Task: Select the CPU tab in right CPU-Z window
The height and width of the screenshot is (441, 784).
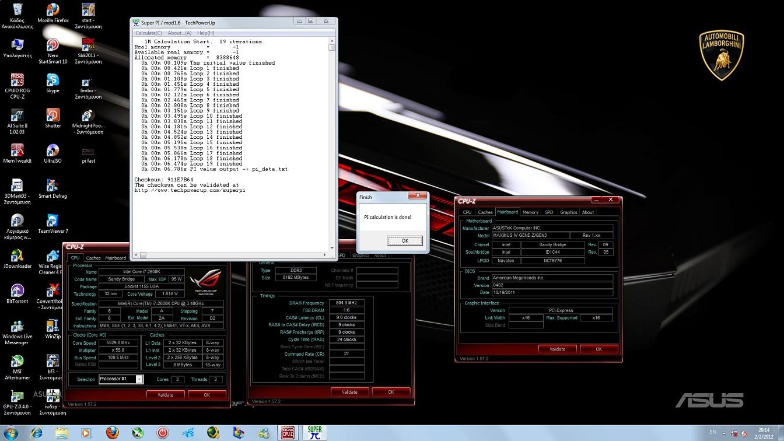Action: tap(467, 212)
